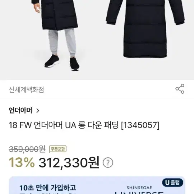Open the question mark price help icon

pyautogui.click(x=108, y=163)
